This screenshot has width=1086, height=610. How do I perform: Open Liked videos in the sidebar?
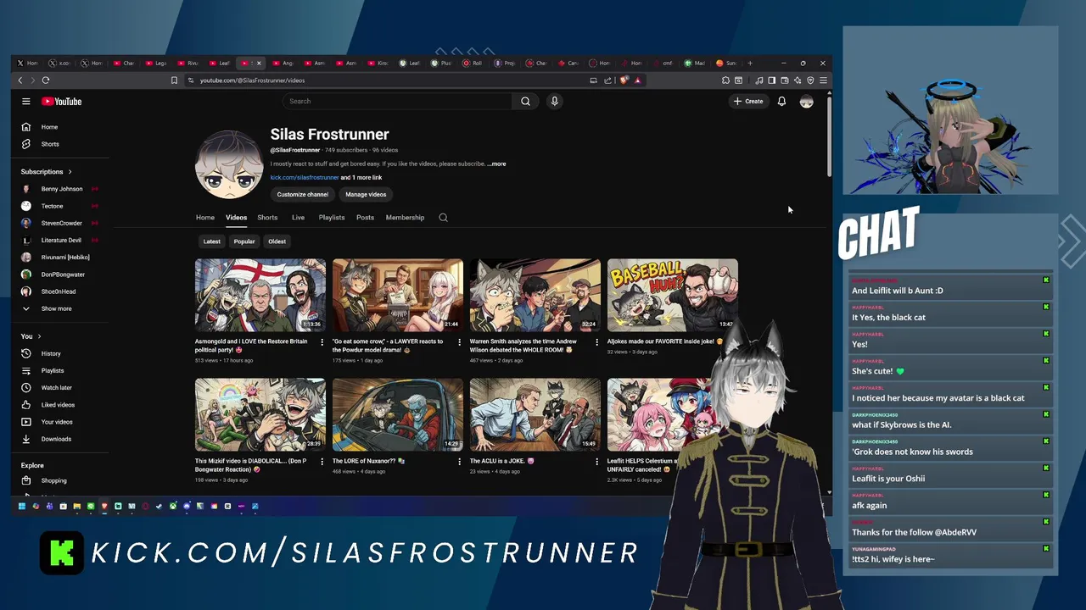point(59,405)
